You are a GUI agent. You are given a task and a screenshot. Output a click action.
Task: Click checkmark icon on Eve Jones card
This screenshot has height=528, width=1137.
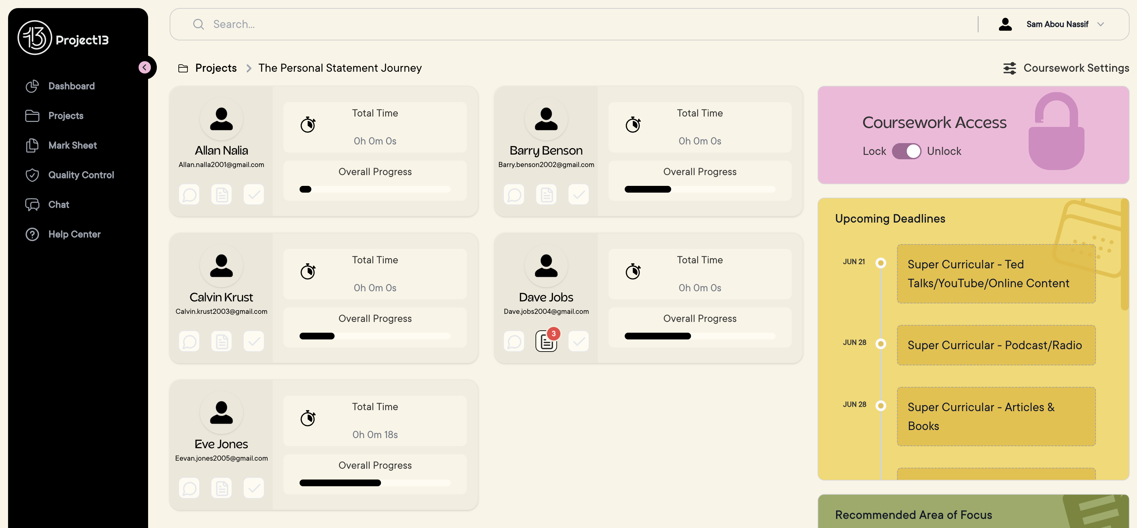tap(254, 488)
